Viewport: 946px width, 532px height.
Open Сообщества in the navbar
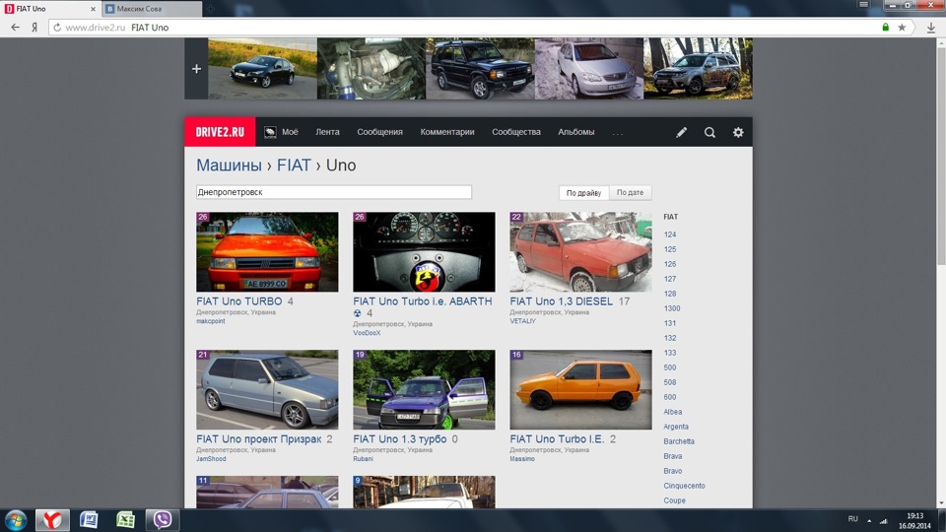click(515, 131)
